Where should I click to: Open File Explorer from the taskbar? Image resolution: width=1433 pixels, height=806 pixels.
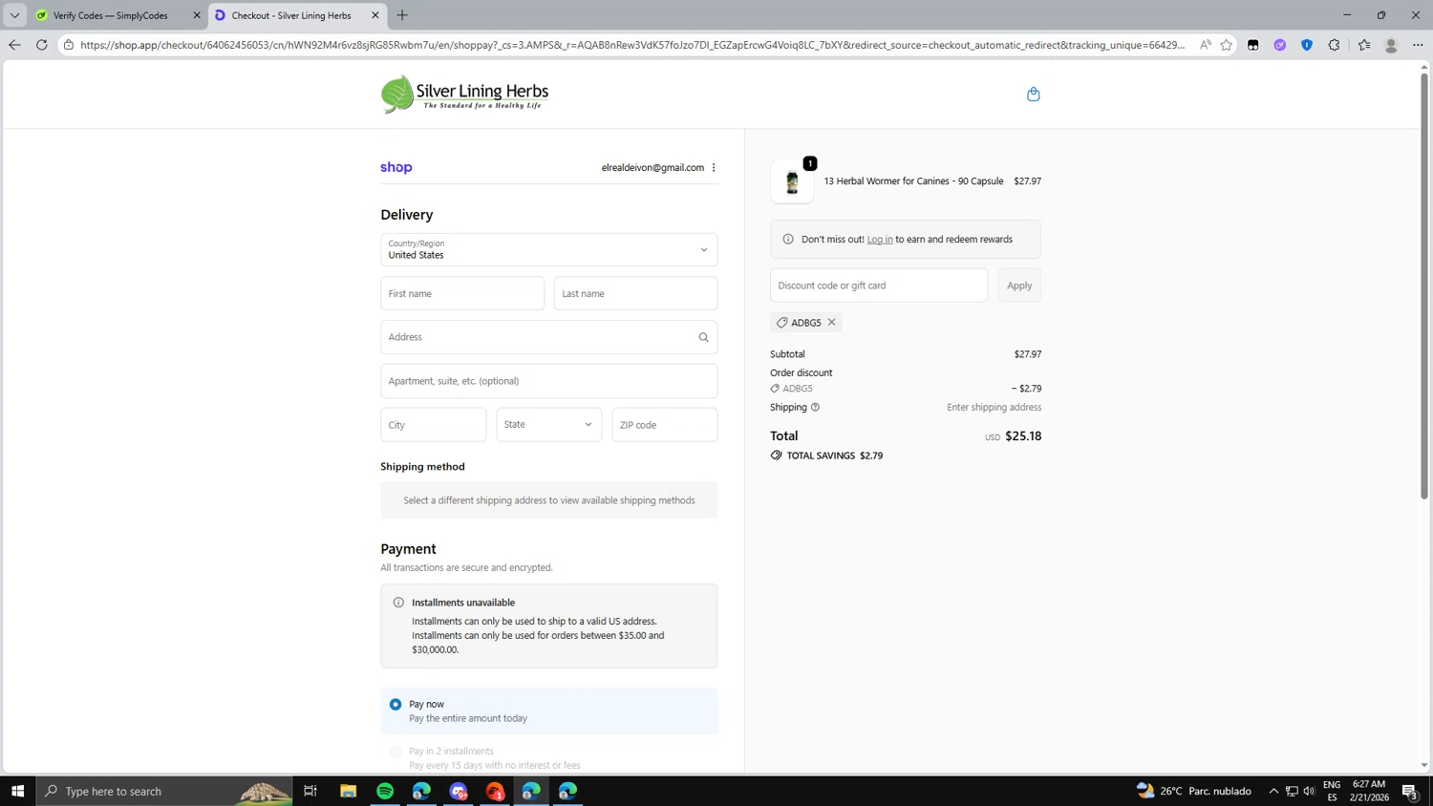click(x=349, y=791)
